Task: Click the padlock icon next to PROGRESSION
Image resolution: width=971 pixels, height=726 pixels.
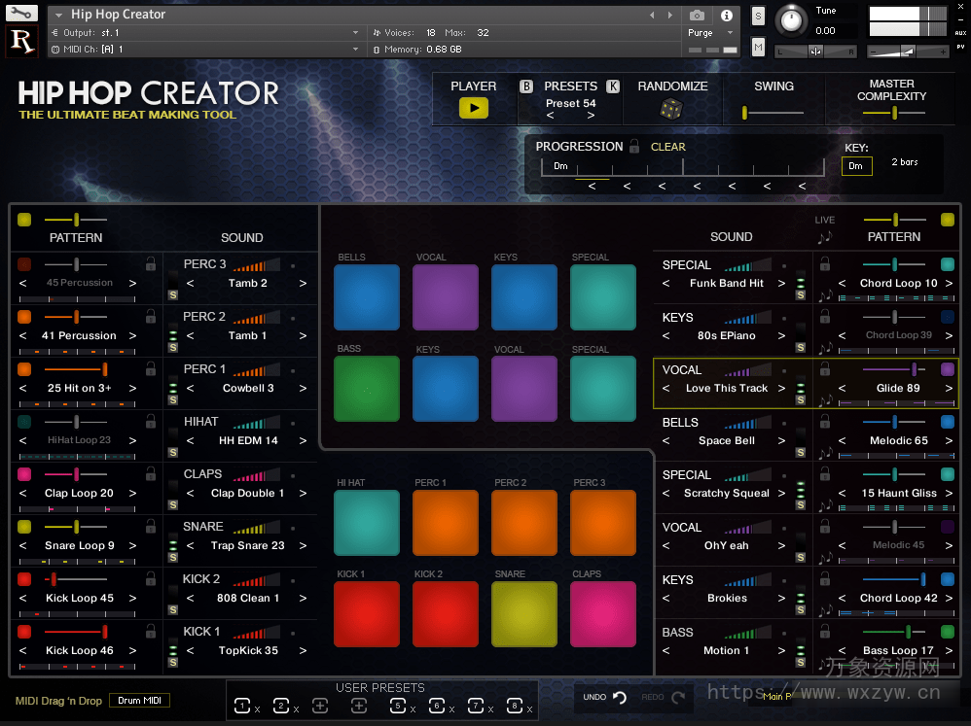Action: tap(632, 146)
